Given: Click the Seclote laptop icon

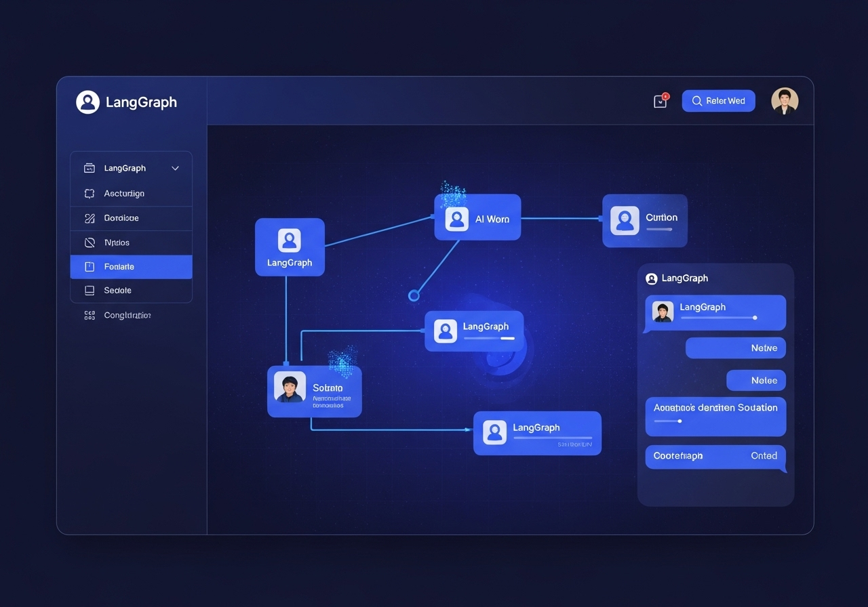Looking at the screenshot, I should coord(89,291).
